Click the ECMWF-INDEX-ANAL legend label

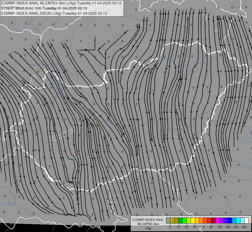tap(148, 220)
